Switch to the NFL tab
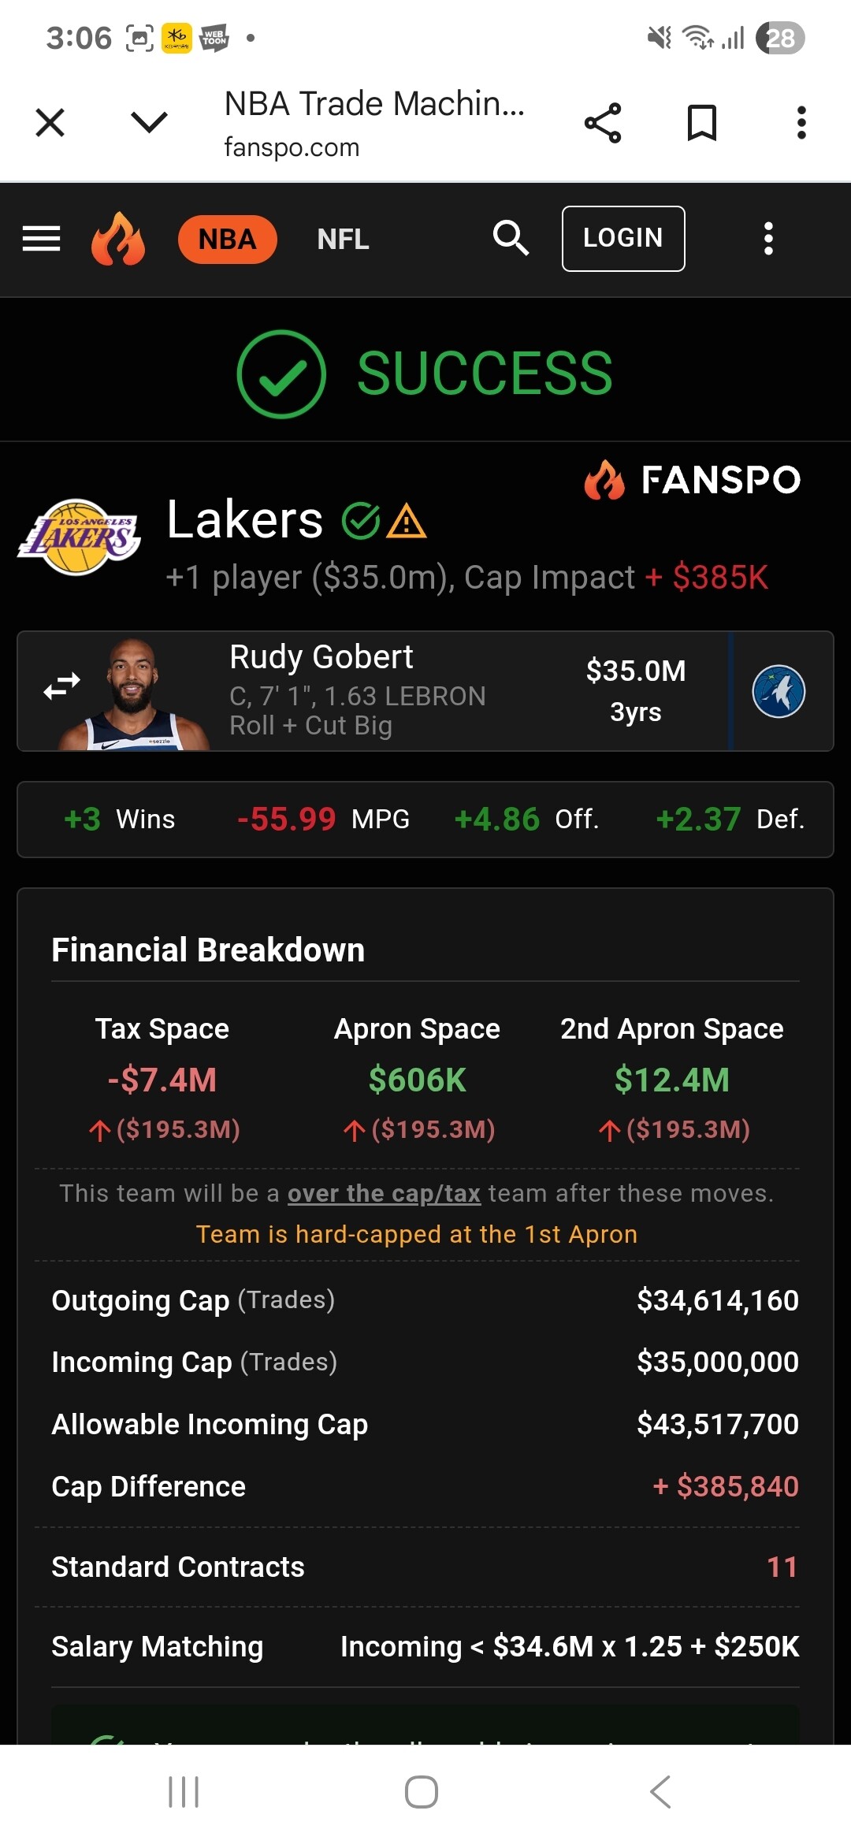The width and height of the screenshot is (851, 1844). [x=343, y=239]
